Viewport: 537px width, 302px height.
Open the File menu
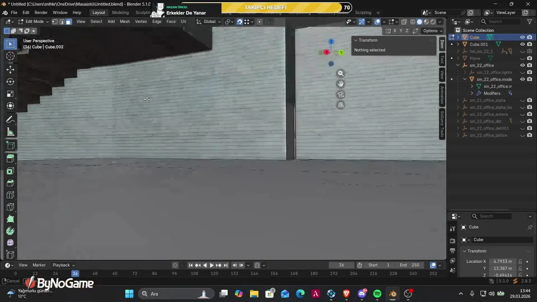click(x=14, y=13)
